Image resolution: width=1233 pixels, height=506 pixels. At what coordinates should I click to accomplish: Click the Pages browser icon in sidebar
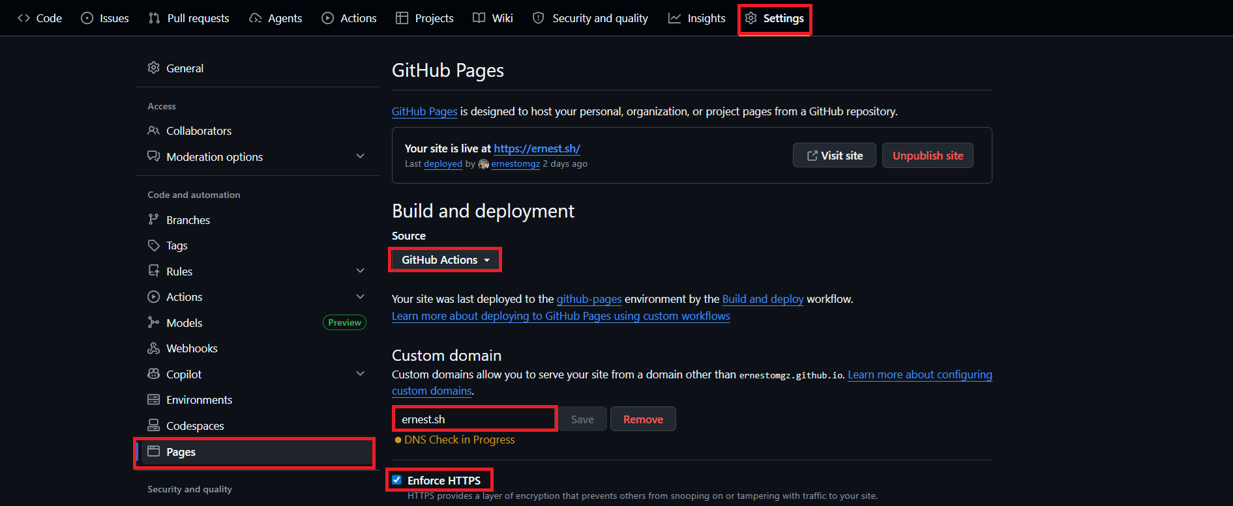point(154,451)
